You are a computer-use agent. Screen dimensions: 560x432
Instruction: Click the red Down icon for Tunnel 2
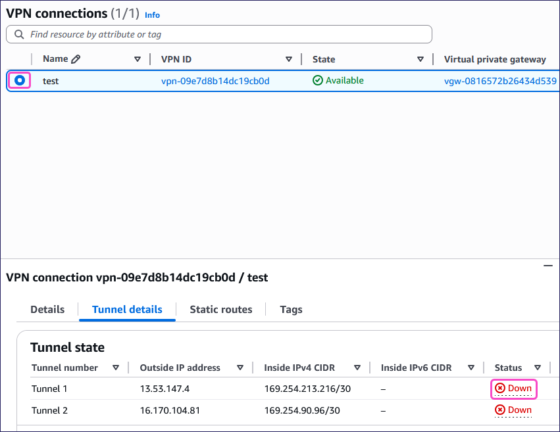(x=500, y=410)
